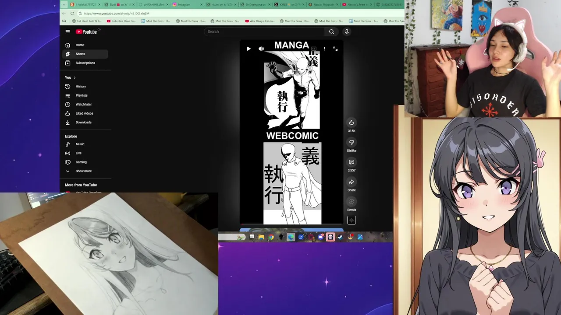Open the Short's more options menu
Screen dimensions: 561x315
(324, 49)
